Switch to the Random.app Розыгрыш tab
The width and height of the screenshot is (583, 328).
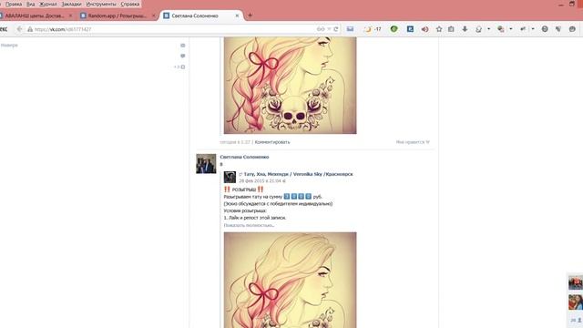(x=118, y=15)
